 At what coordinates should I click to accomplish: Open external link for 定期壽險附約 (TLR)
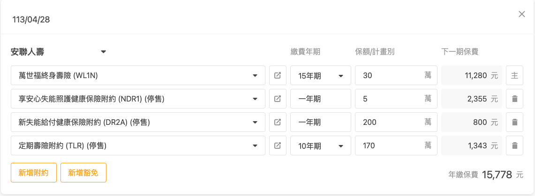point(278,145)
